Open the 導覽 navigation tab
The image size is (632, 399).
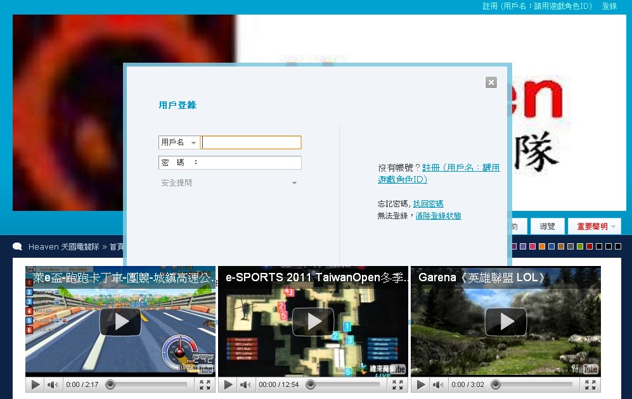pos(547,227)
